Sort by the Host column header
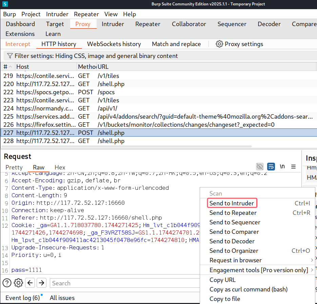317x304 pixels. (x=46, y=67)
